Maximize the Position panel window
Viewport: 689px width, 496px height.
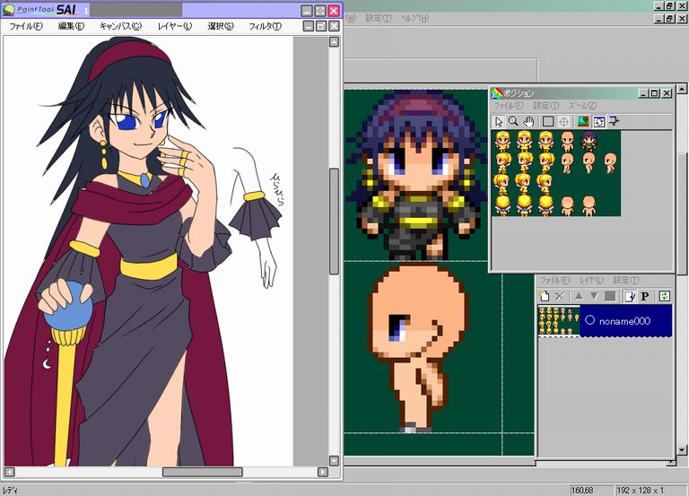pyautogui.click(x=655, y=93)
